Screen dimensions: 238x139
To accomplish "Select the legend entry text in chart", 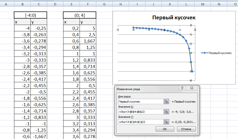I will [220, 53].
